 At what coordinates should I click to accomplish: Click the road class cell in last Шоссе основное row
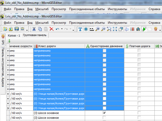pos(59,118)
